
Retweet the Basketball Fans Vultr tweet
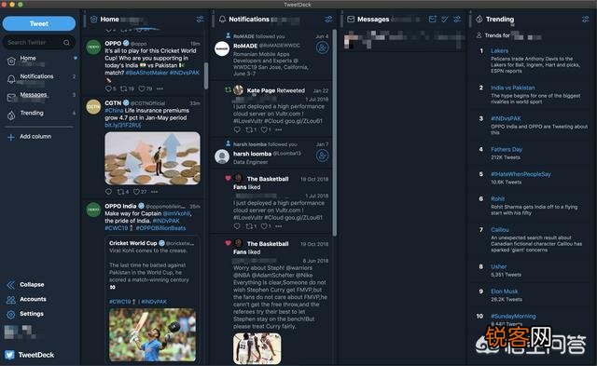(250, 226)
